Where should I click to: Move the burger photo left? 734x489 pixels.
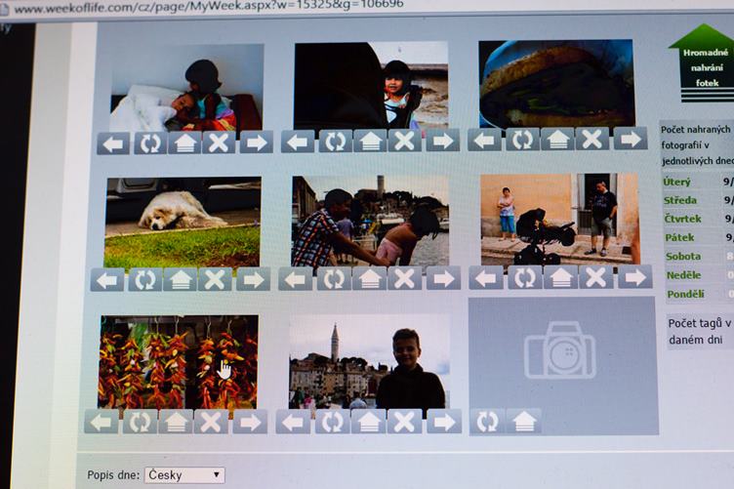[x=484, y=140]
